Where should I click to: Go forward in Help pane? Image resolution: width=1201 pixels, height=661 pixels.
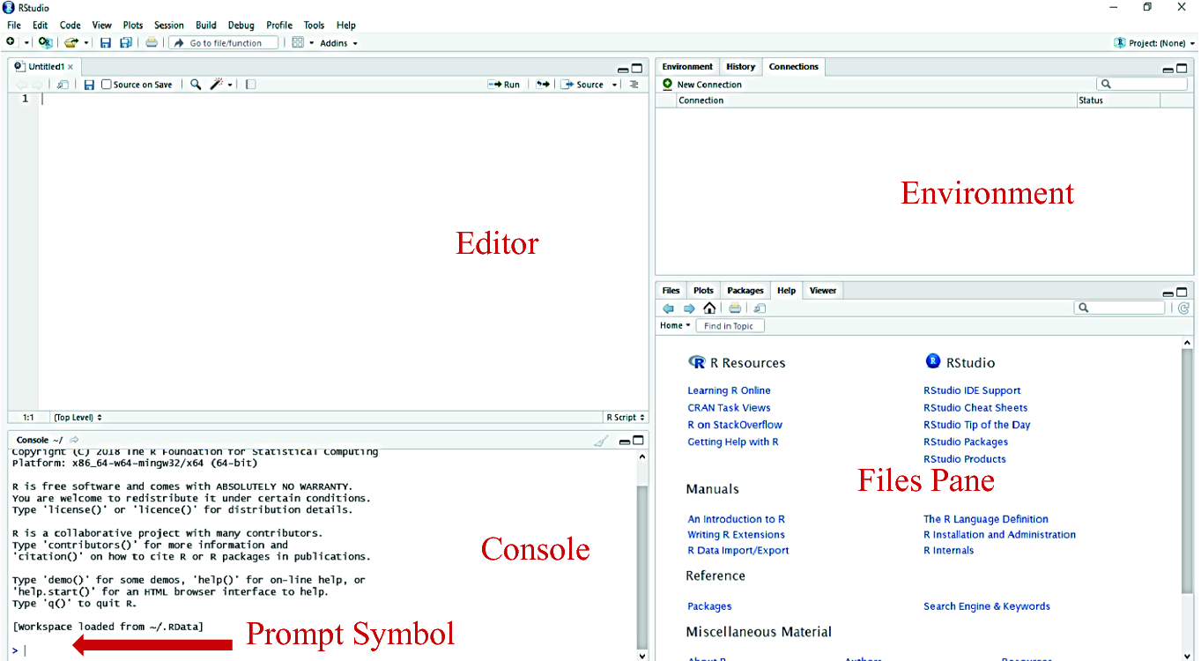pos(689,308)
